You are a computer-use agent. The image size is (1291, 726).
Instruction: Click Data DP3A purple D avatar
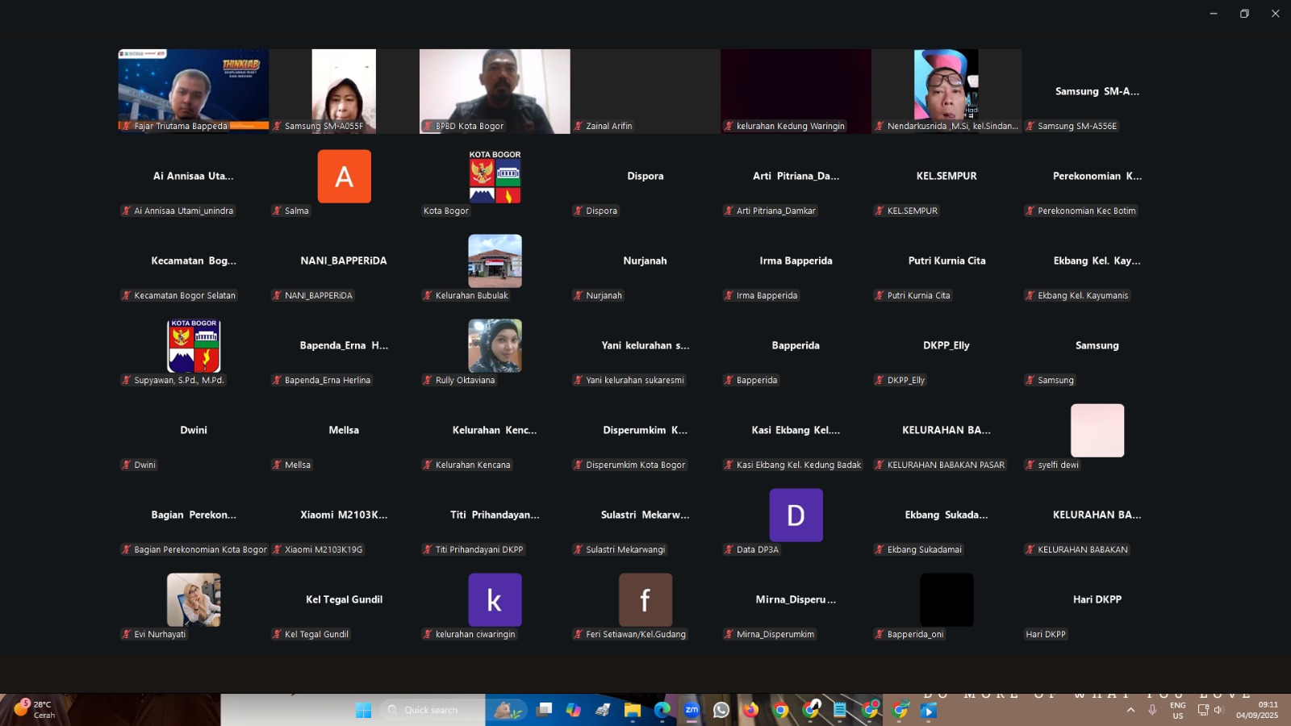coord(796,515)
